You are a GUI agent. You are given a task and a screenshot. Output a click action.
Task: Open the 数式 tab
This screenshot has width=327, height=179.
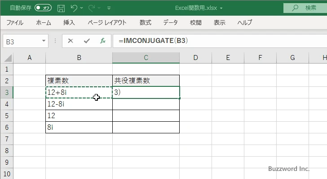[x=146, y=22]
